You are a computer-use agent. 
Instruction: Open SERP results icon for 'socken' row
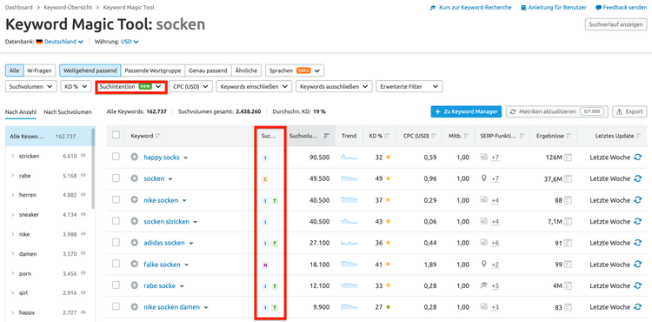point(568,178)
